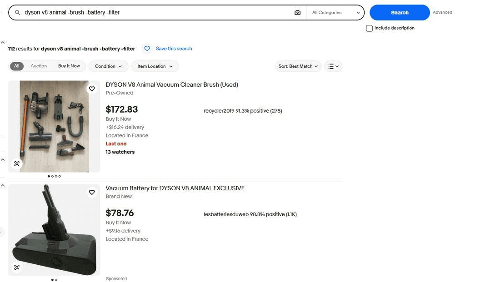The height and width of the screenshot is (282, 500).
Task: Expand the Item Location filter dropdown
Action: click(x=155, y=66)
